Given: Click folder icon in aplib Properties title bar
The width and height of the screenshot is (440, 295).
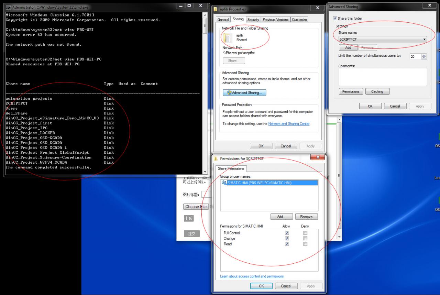Looking at the screenshot, I should pos(216,9).
